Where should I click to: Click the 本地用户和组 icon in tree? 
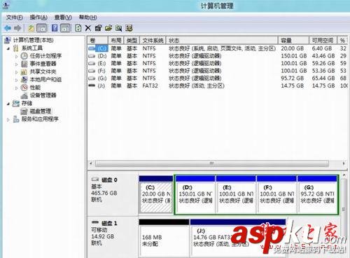[x=24, y=79]
